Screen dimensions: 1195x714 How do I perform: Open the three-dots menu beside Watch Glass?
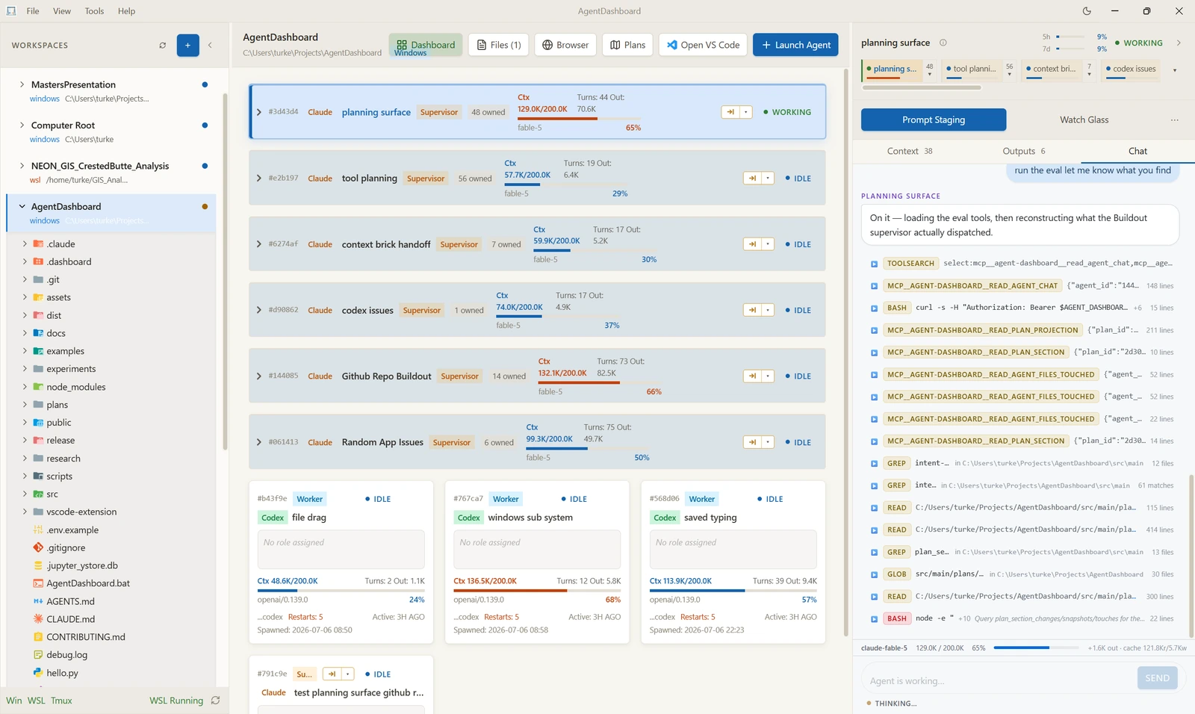coord(1174,120)
